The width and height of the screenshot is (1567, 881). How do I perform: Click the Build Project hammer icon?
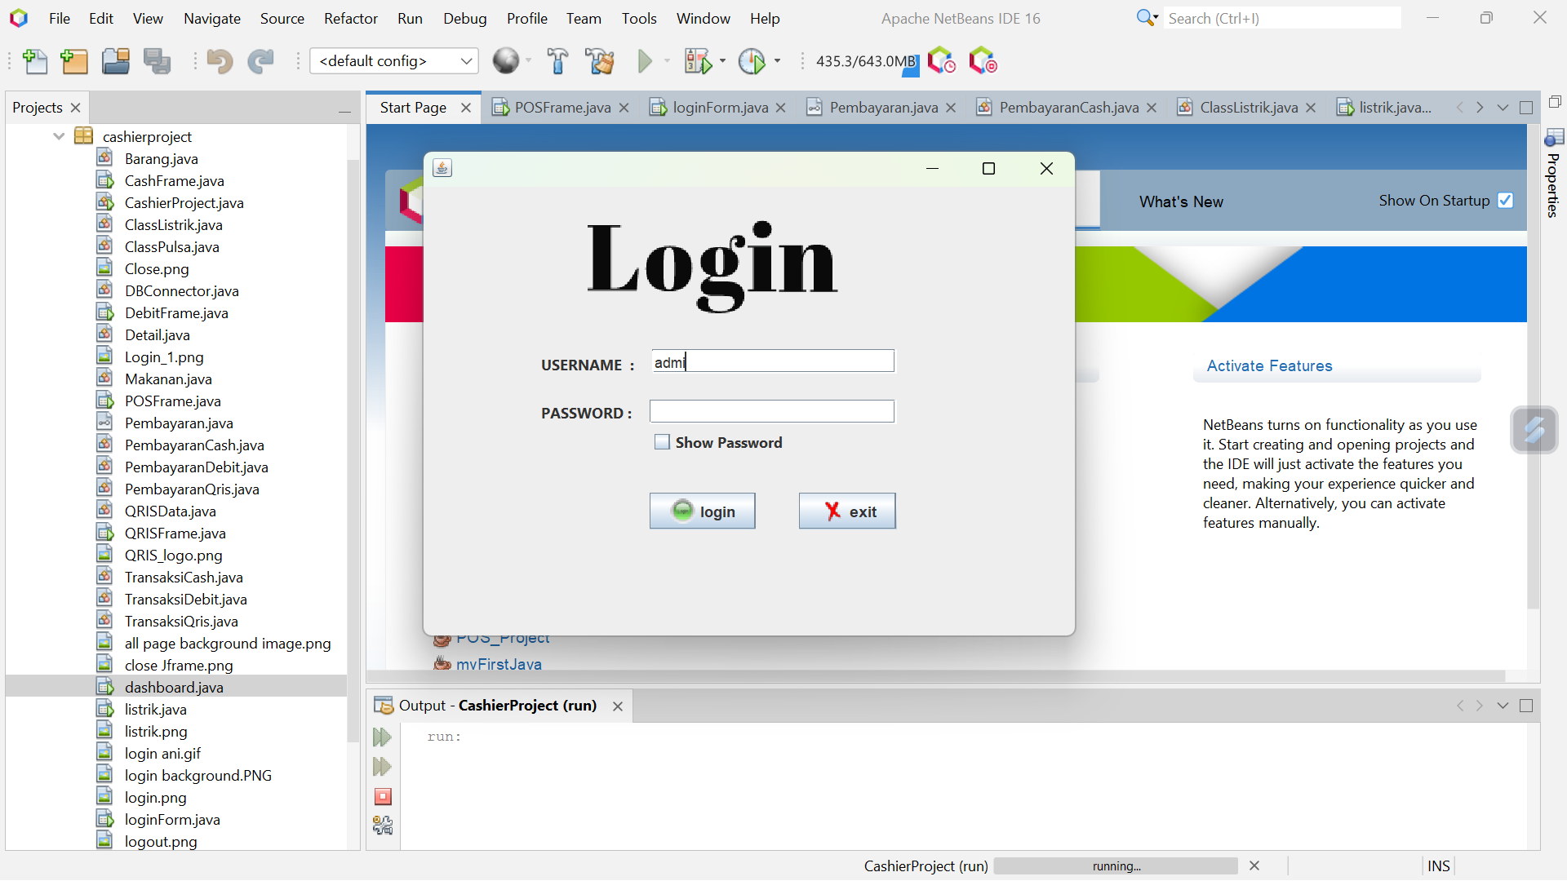coord(558,61)
